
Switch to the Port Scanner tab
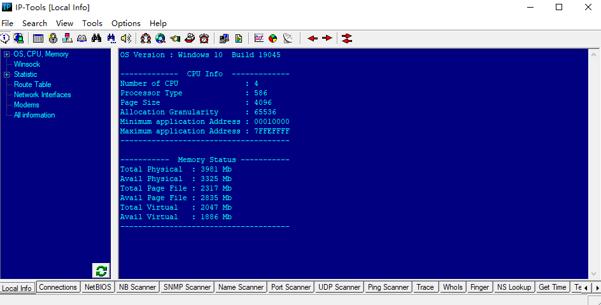coord(291,287)
